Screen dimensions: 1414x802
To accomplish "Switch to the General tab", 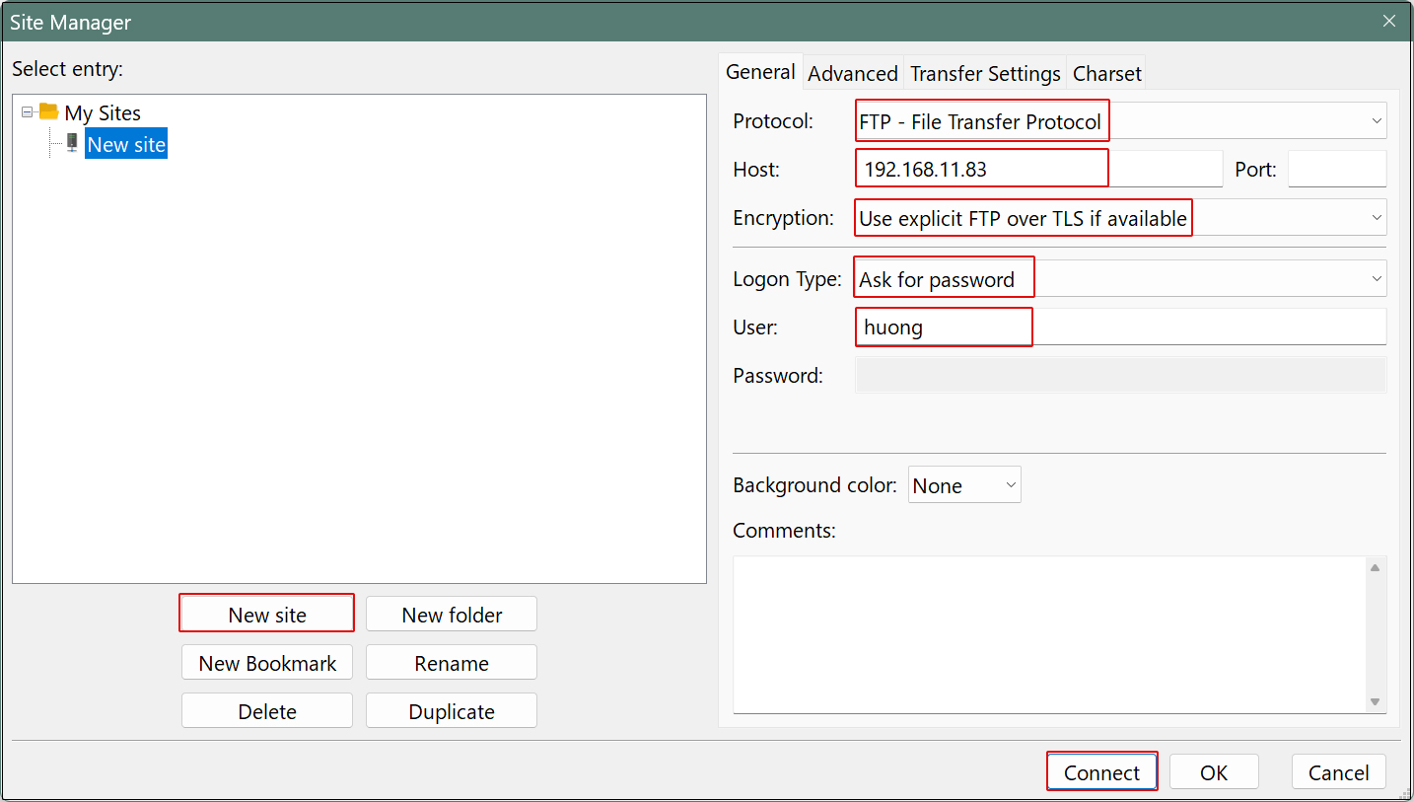I will click(x=760, y=72).
